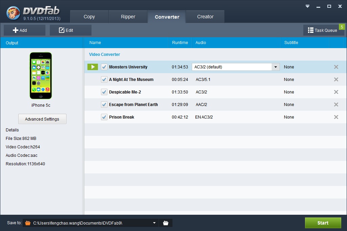Click the Resolution:1136x640 detail
Viewport: 347px width, 231px height.
coord(25,164)
